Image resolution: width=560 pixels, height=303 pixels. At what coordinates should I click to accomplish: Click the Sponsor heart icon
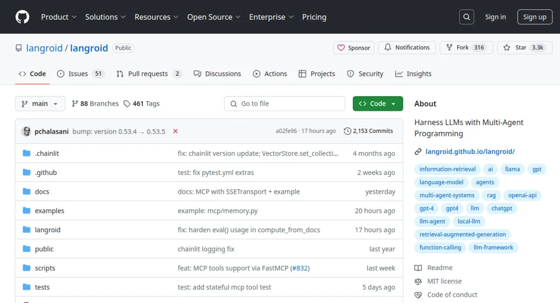(341, 48)
